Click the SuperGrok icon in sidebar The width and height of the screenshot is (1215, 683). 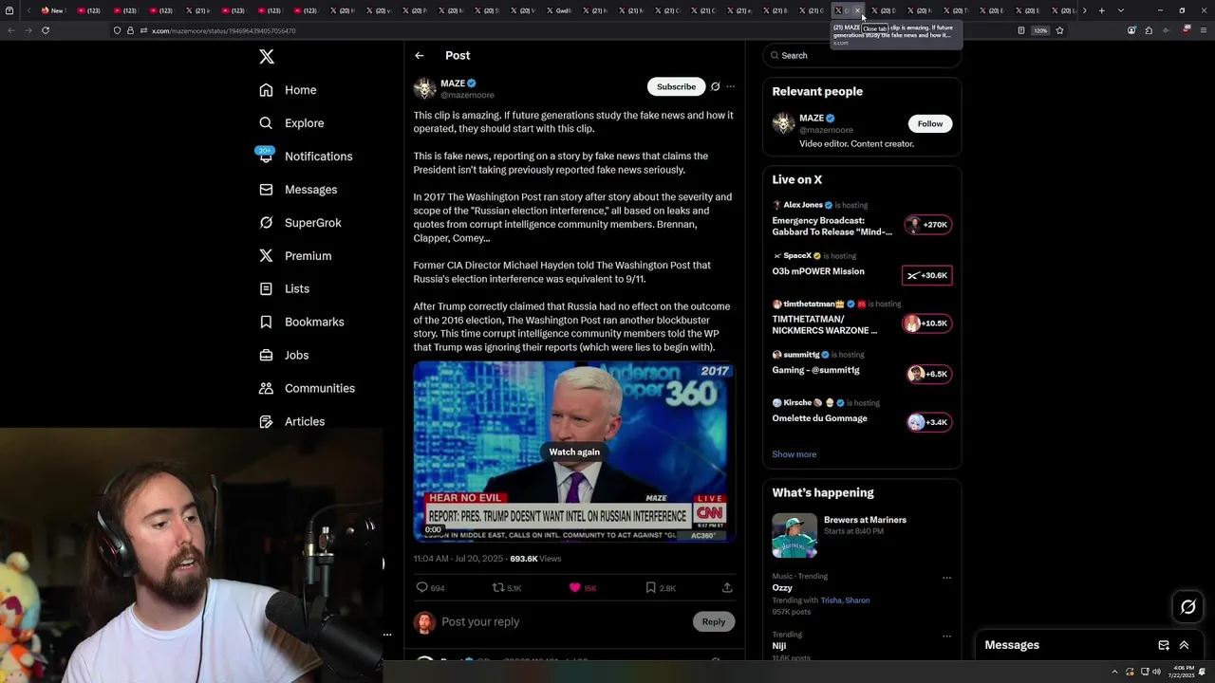pos(267,223)
